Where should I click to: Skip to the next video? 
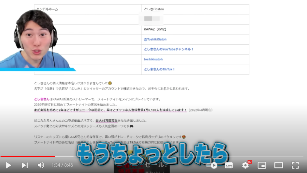pos(25,166)
